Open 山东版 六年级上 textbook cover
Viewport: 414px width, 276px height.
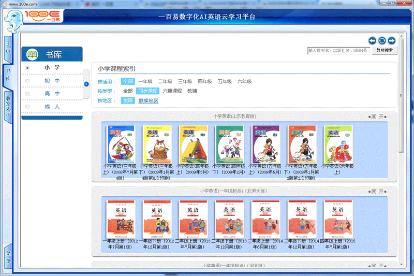(x=338, y=144)
